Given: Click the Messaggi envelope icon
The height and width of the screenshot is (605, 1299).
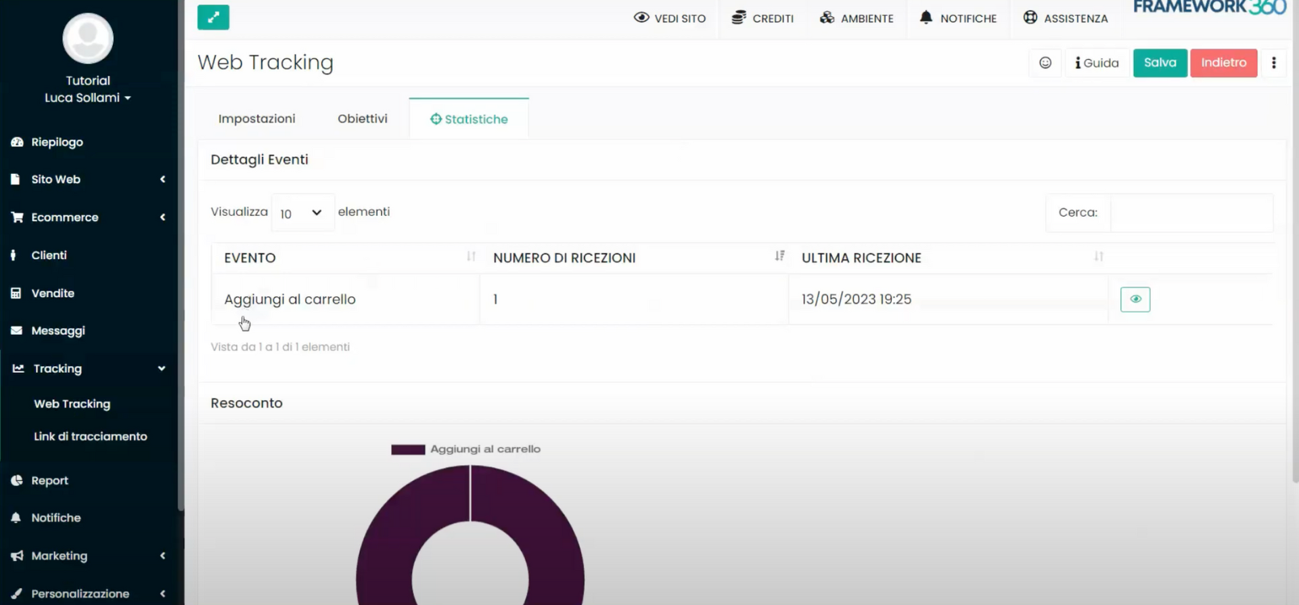Looking at the screenshot, I should tap(17, 331).
